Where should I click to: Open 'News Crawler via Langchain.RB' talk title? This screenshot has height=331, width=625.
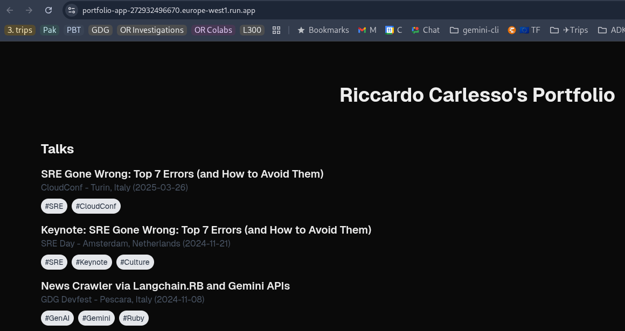165,286
